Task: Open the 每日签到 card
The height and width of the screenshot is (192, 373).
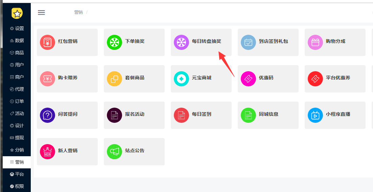Action: tap(201, 115)
